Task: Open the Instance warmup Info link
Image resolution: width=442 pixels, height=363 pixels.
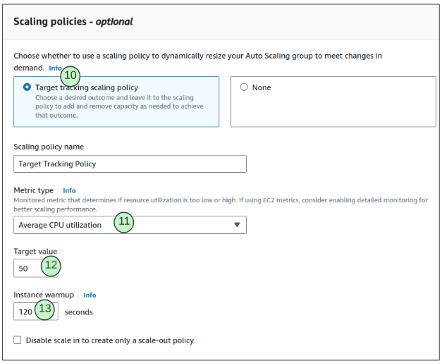Action: pyautogui.click(x=90, y=295)
